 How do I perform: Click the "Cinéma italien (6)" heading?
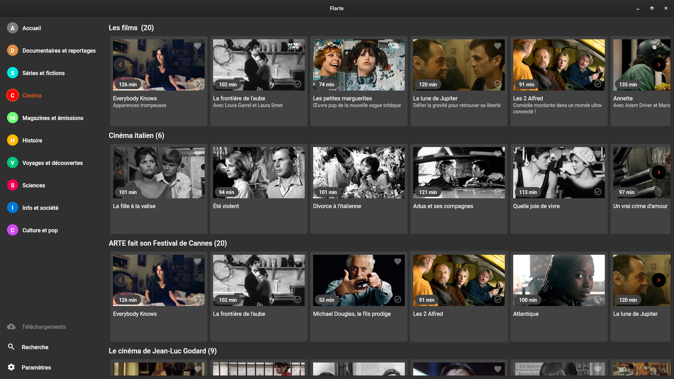tap(137, 135)
